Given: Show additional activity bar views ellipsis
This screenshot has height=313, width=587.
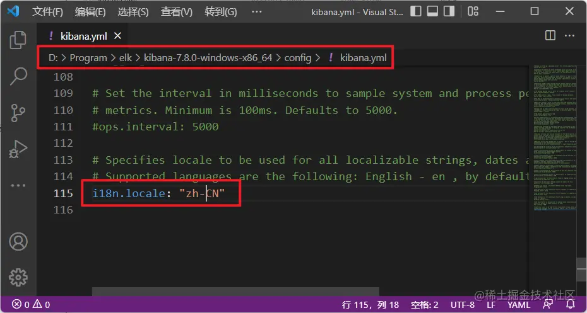Looking at the screenshot, I should tap(18, 185).
